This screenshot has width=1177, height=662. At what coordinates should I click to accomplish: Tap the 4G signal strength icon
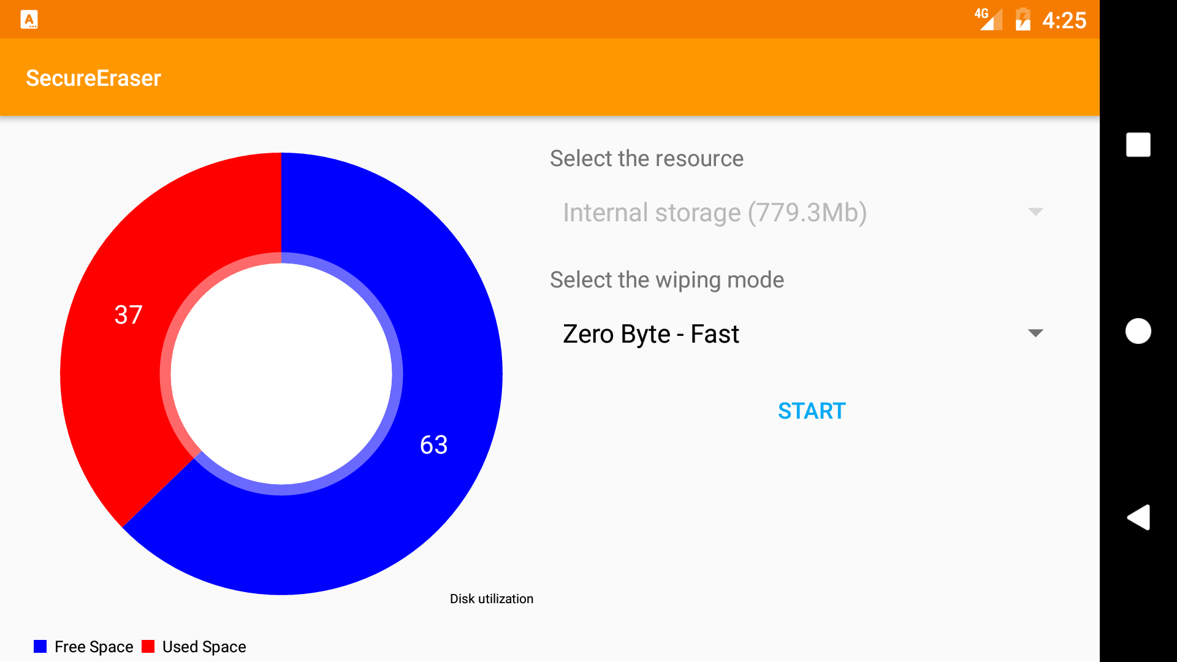pyautogui.click(x=988, y=19)
